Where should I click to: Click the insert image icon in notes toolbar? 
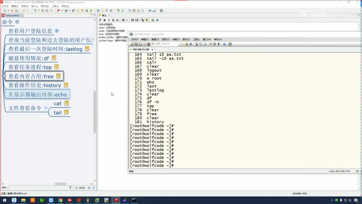pos(153,20)
